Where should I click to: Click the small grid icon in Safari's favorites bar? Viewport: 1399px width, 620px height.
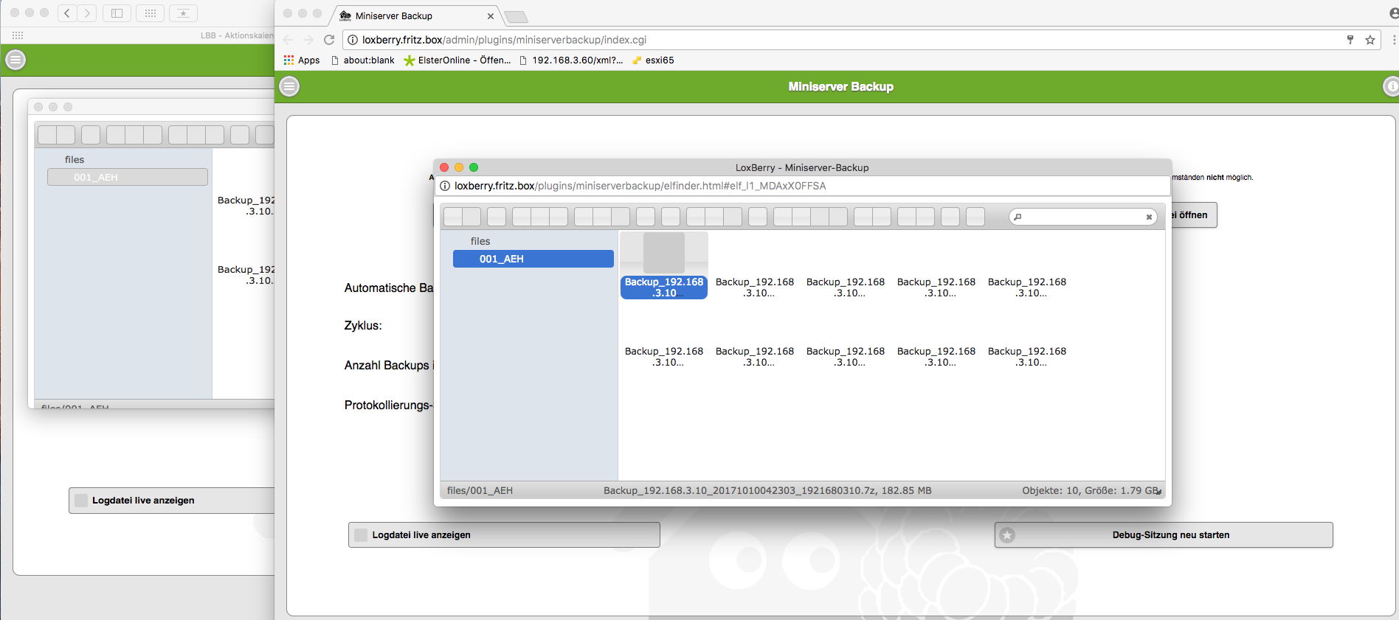(18, 35)
